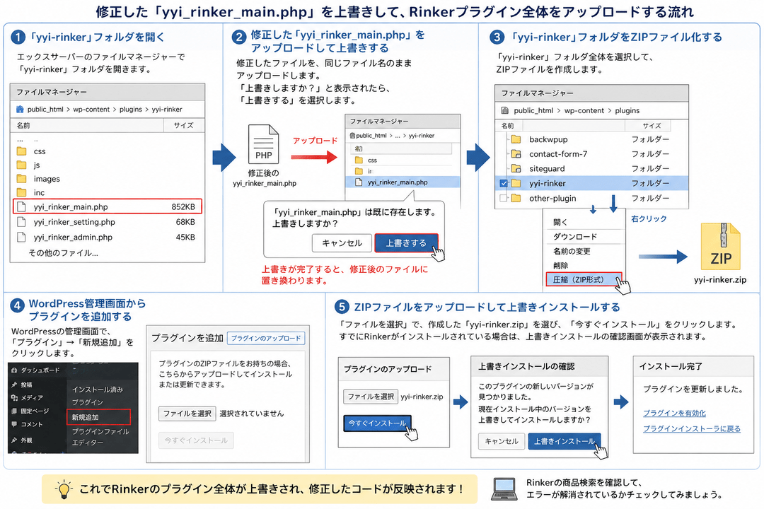Click contact-form-7 folder icon

[516, 154]
